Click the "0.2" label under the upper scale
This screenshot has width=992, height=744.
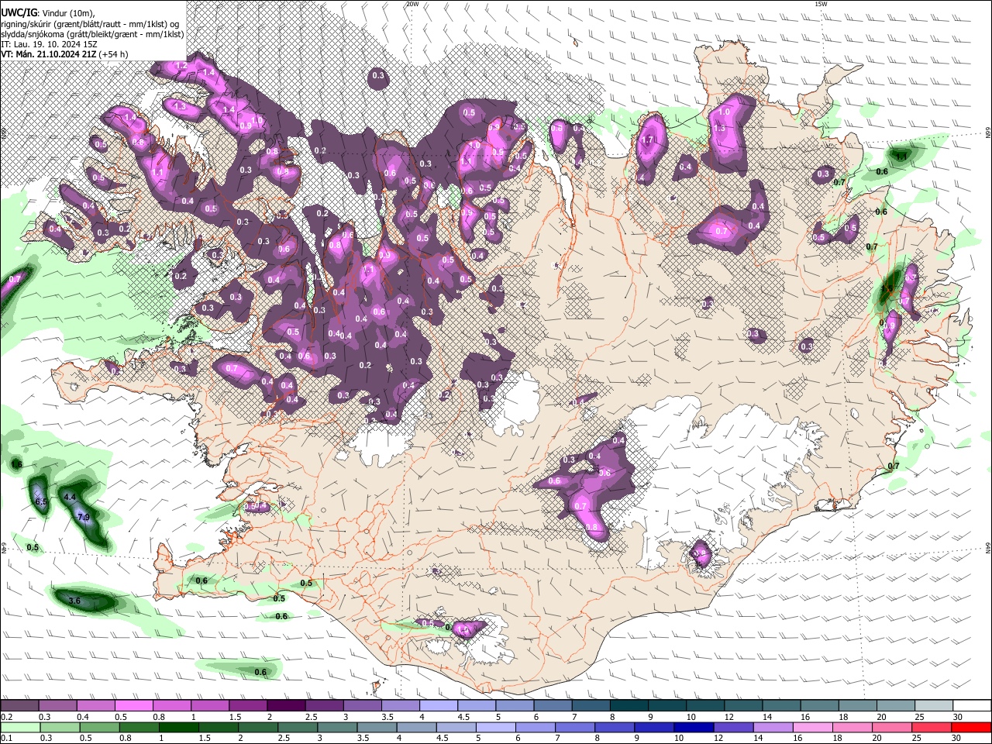7,717
